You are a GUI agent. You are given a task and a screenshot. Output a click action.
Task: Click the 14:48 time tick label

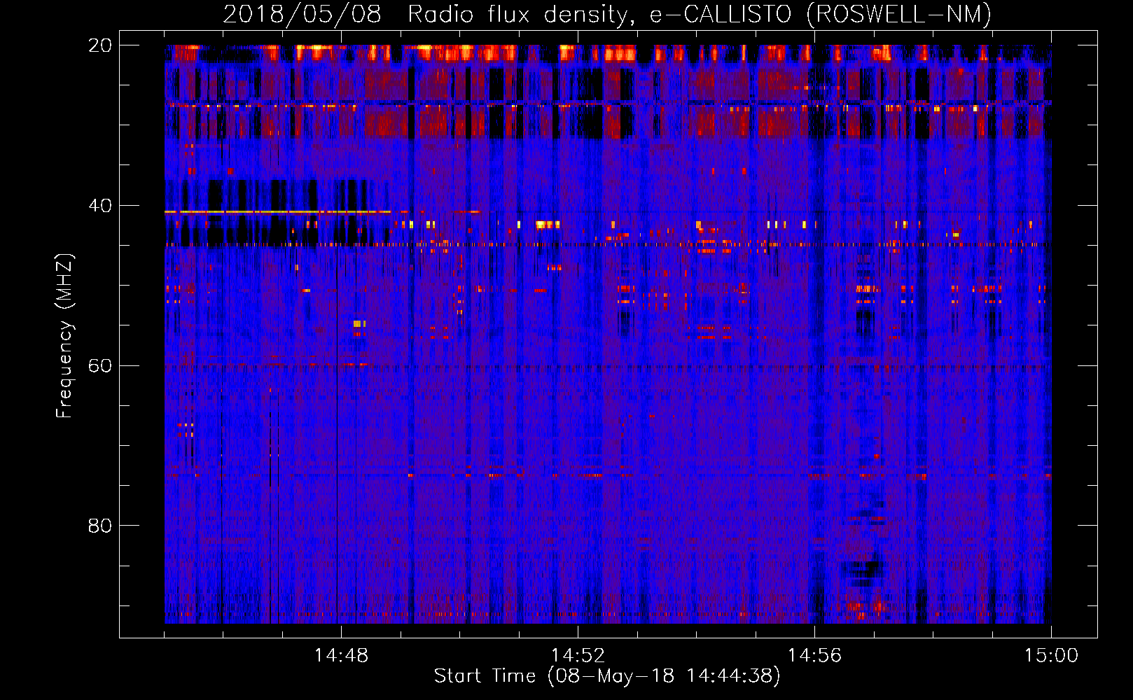pos(341,656)
